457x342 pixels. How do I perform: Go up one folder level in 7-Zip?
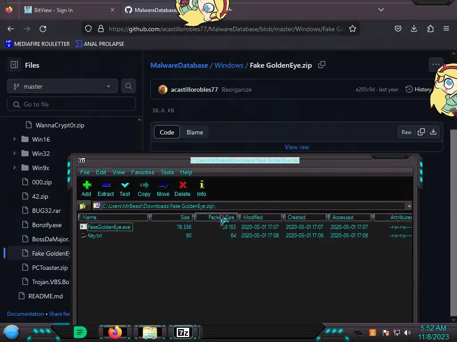coord(83,206)
